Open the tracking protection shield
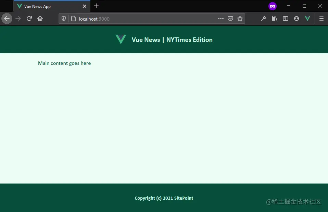 coord(64,19)
